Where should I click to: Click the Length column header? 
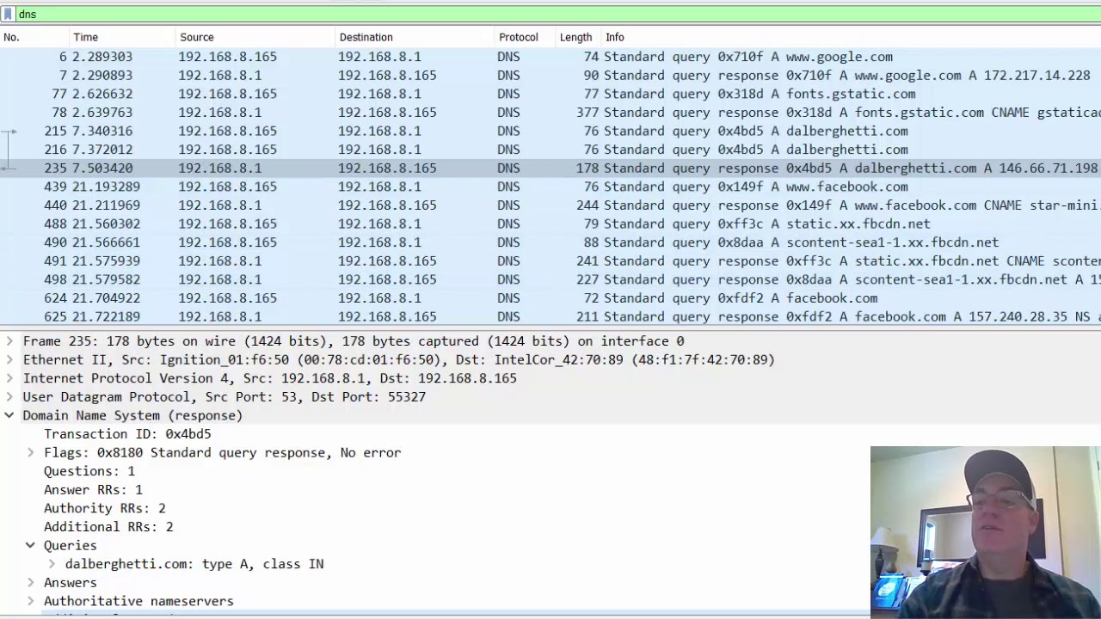pyautogui.click(x=578, y=37)
